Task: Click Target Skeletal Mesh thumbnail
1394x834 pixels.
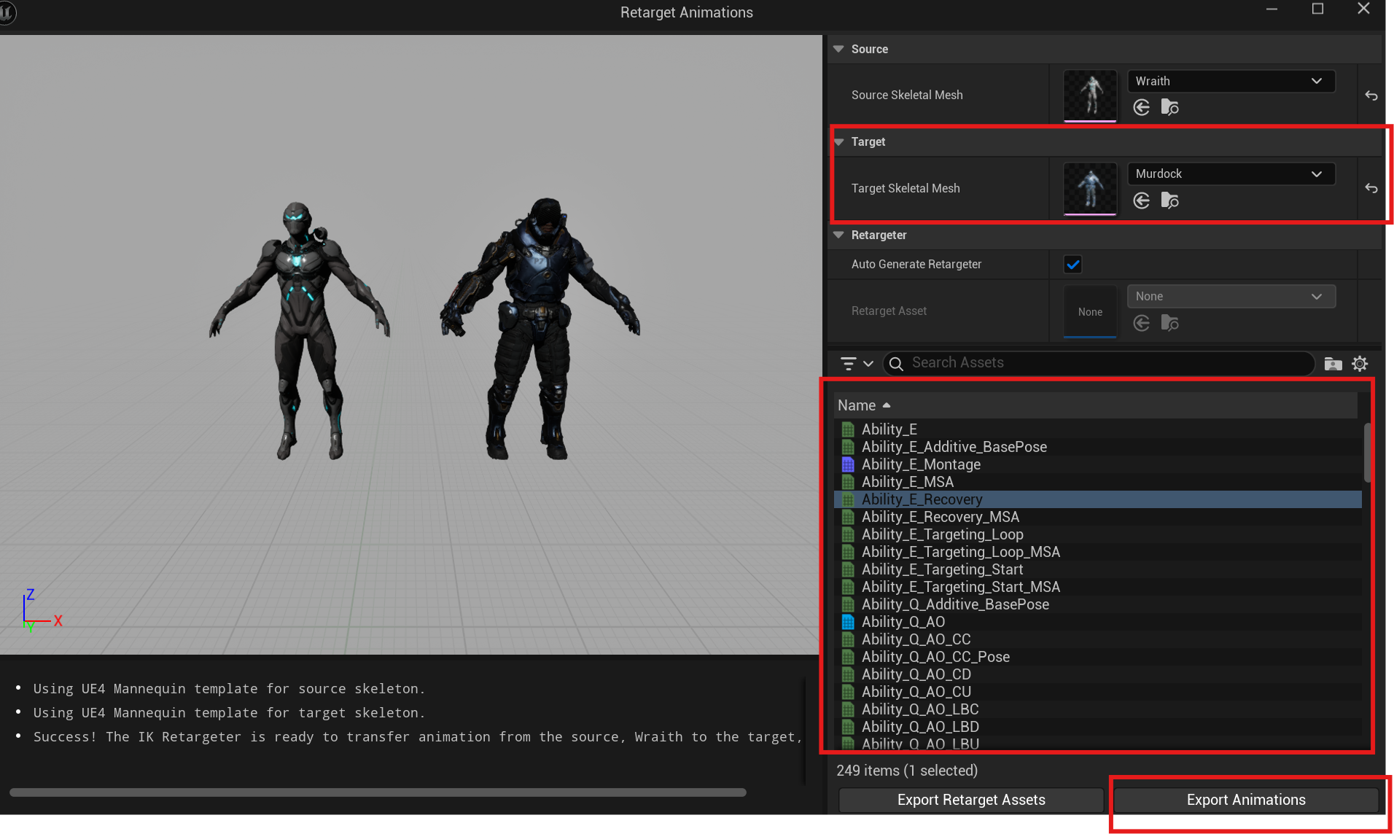Action: [x=1090, y=189]
